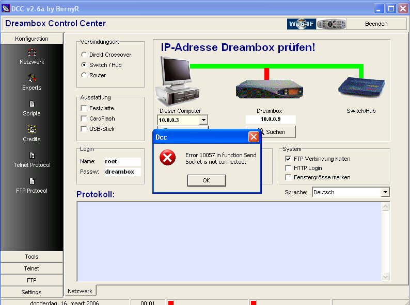The image size is (410, 305).
Task: Open the FTP sidebar section
Action: 31,280
